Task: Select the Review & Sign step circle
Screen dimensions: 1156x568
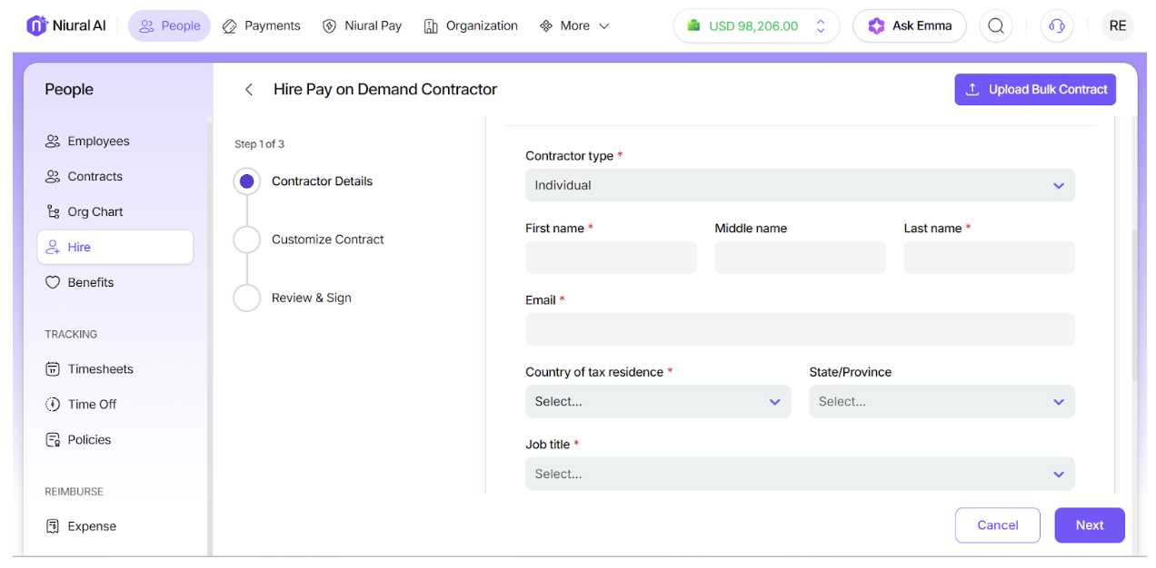Action: coord(246,298)
